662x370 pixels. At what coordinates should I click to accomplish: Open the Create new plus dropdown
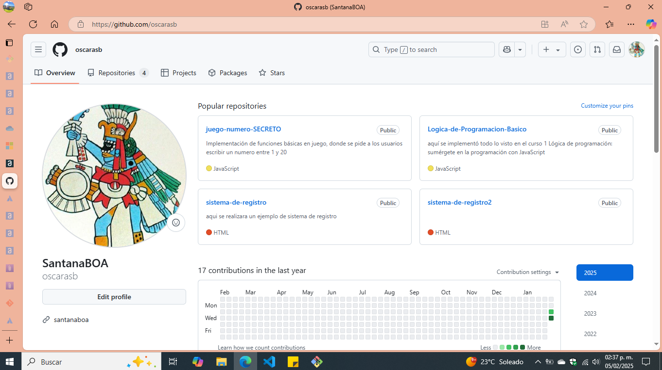[552, 49]
